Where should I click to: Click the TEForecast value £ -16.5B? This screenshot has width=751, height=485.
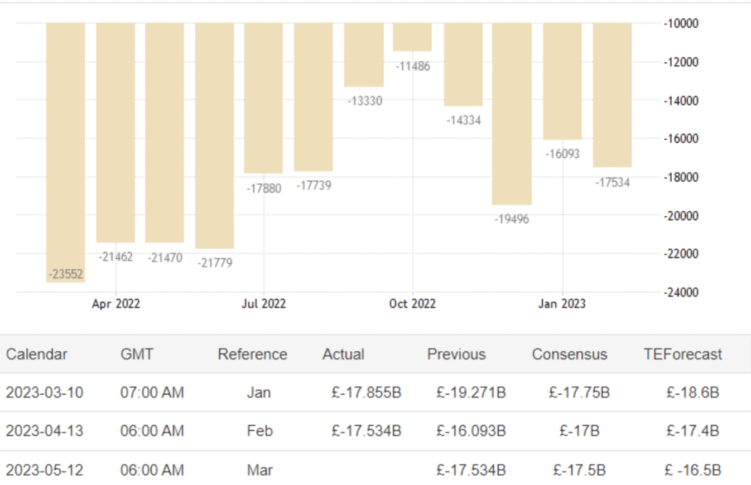692,470
